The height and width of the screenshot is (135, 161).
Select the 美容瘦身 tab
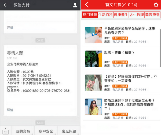coord(152,15)
